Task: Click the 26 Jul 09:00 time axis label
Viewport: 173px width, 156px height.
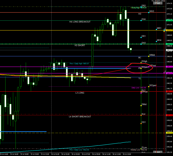Action: pos(96,154)
